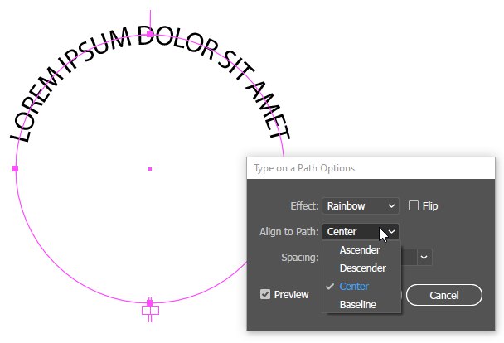Uncheck the Preview checkbox
The height and width of the screenshot is (343, 504).
tap(265, 294)
